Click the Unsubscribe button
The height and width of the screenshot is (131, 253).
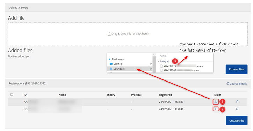click(237, 121)
